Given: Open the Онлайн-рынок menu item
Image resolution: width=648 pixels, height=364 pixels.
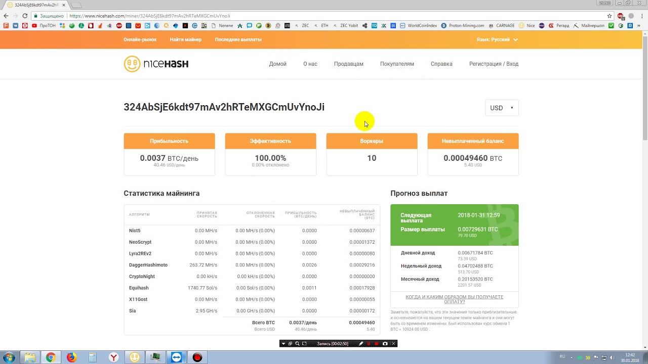Looking at the screenshot, I should [140, 39].
